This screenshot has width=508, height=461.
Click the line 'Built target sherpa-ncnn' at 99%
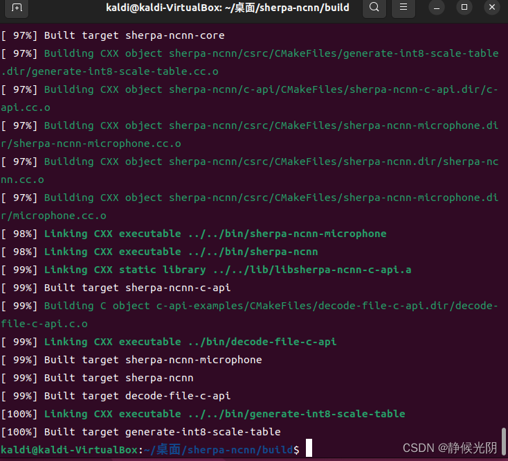(97, 378)
